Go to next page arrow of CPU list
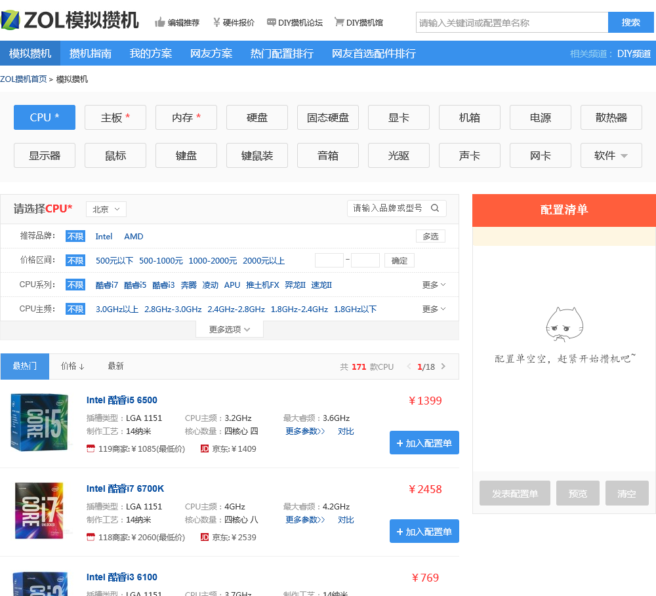656x596 pixels. (x=443, y=367)
